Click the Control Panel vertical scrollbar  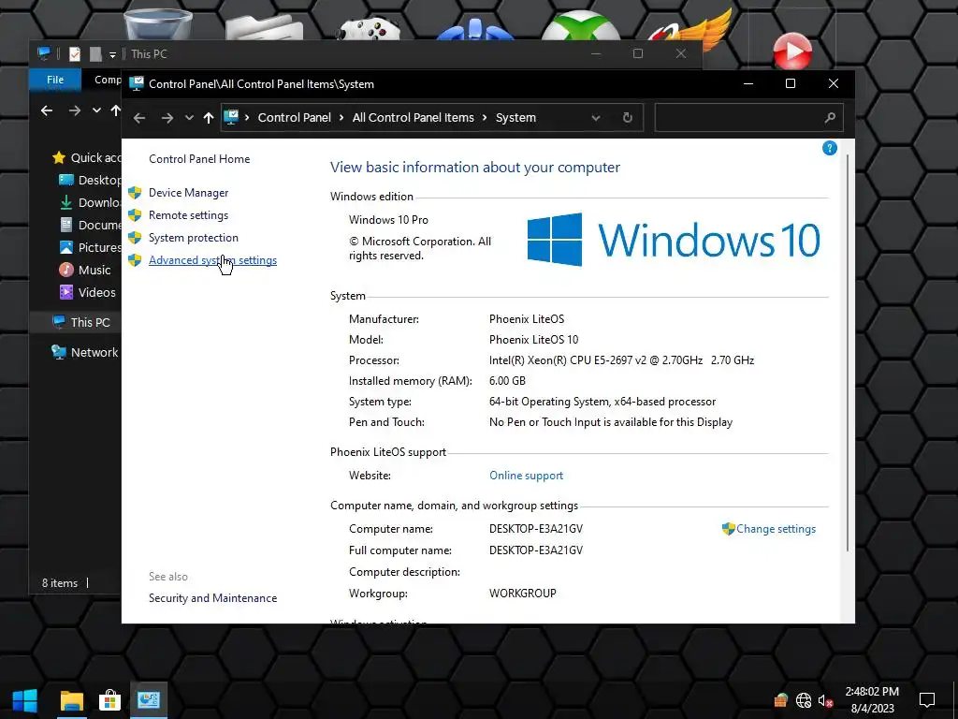point(848,352)
